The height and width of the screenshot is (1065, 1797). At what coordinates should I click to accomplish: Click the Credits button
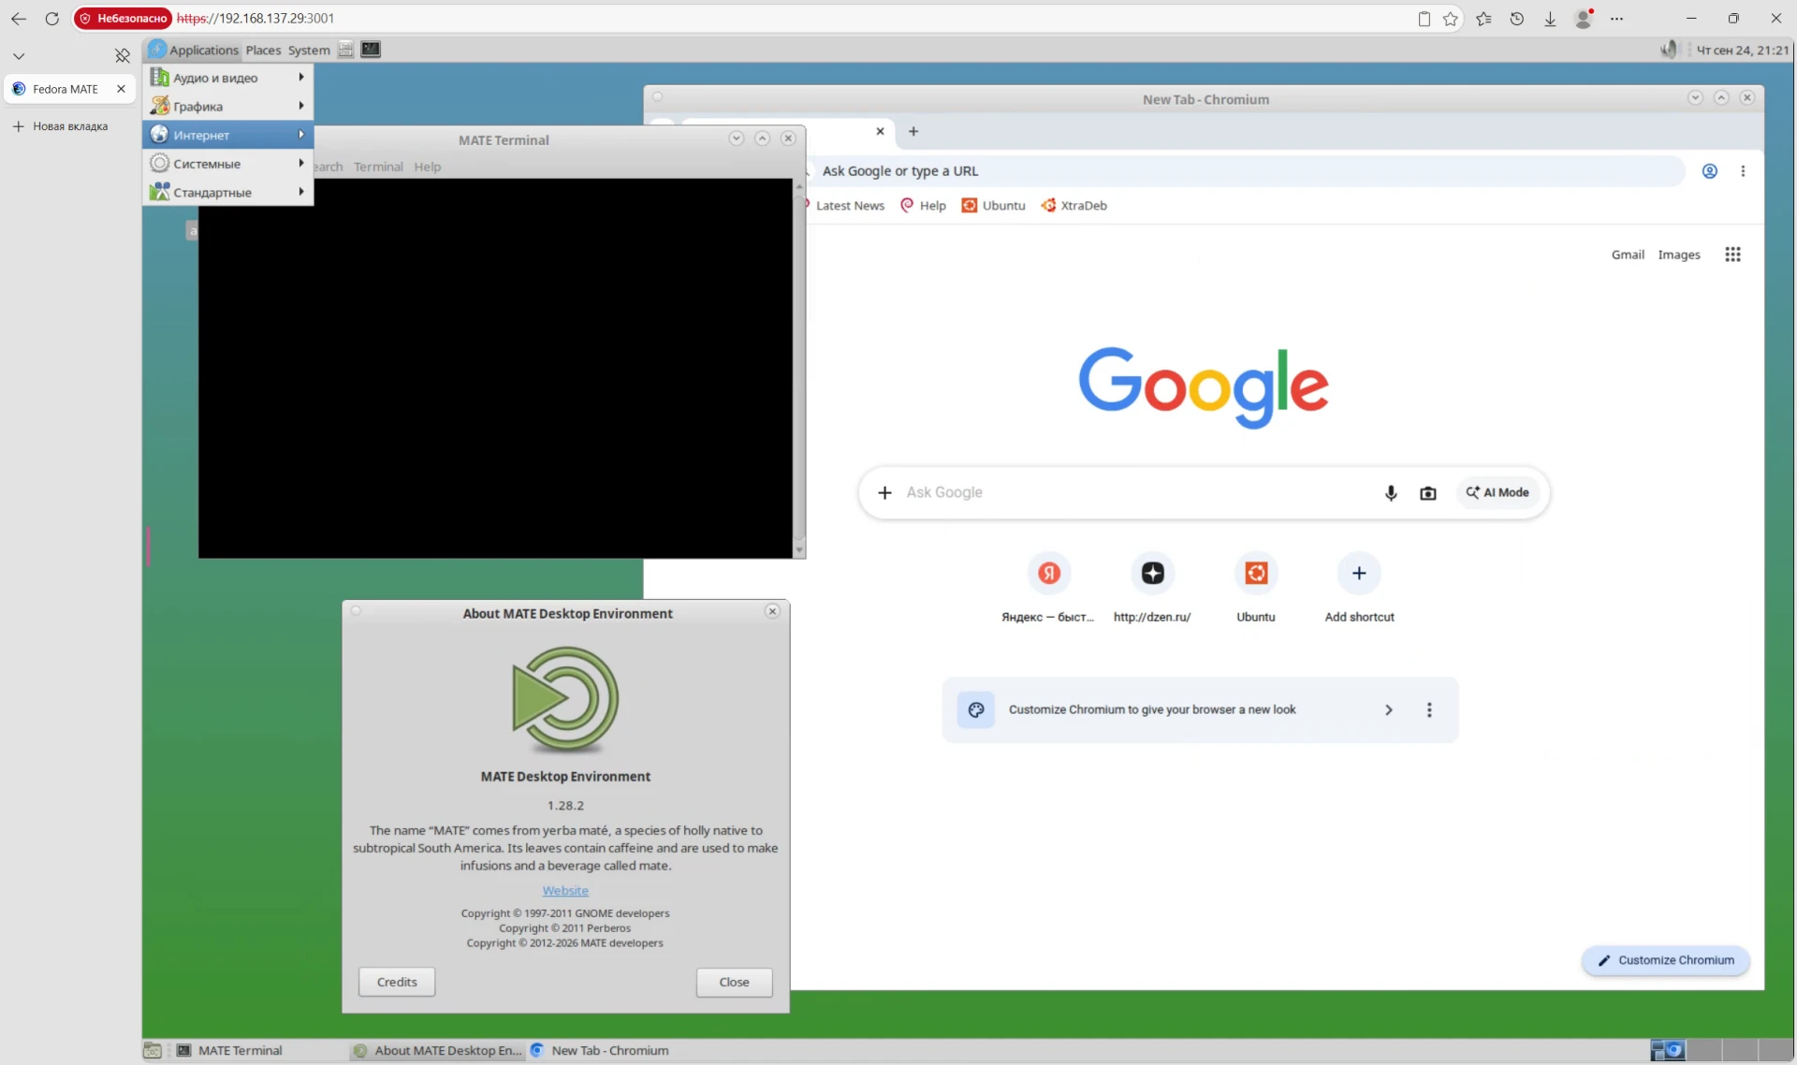[397, 982]
